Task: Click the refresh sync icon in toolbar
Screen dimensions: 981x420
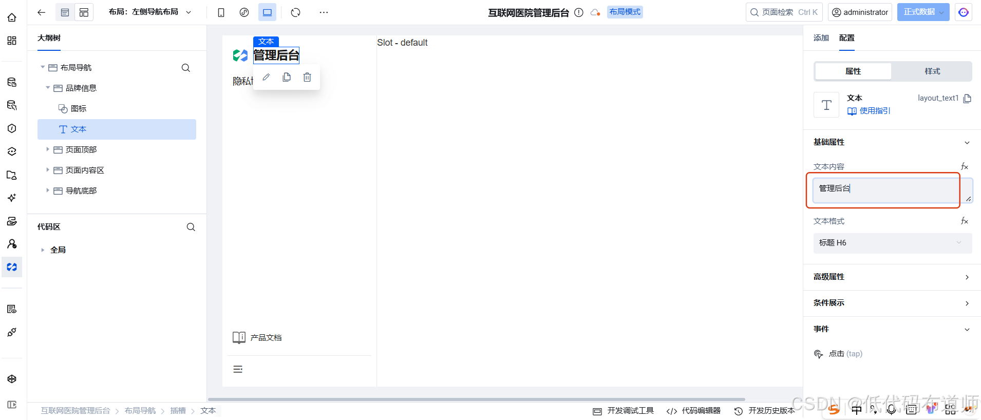Action: point(295,12)
